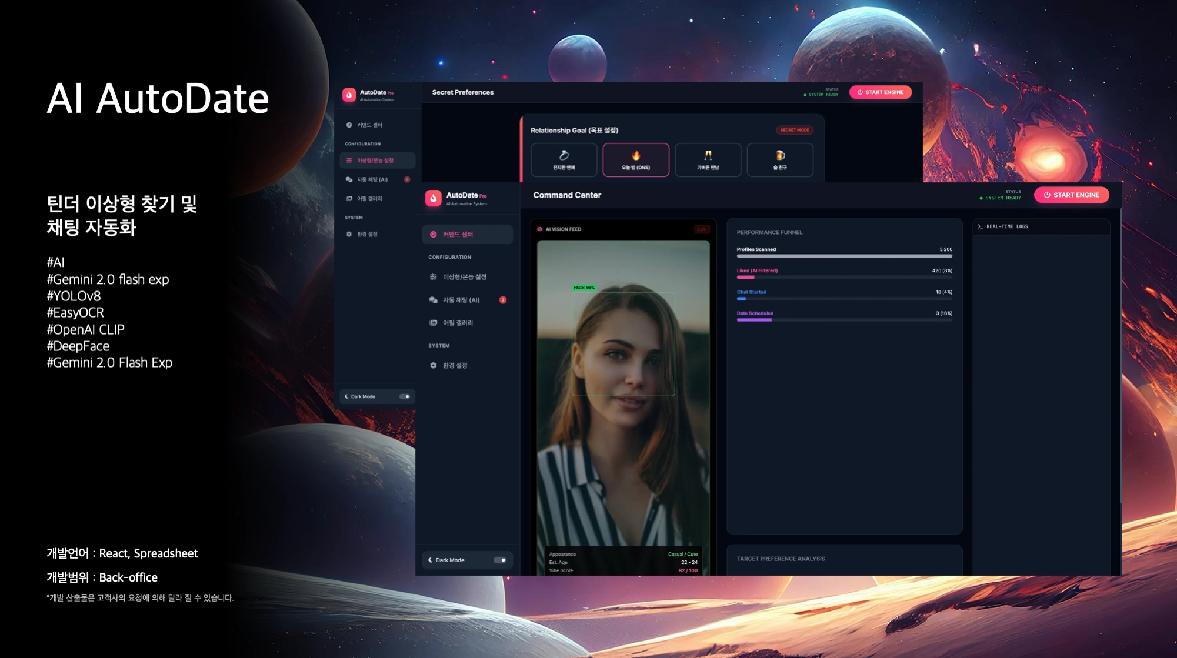Open 어필 갤러리 in Command Center sidebar
The height and width of the screenshot is (658, 1177).
[x=458, y=323]
